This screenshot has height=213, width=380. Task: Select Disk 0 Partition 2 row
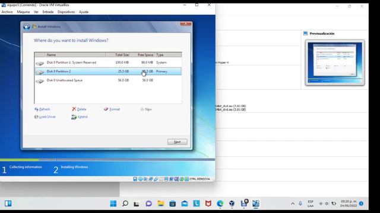coord(108,72)
